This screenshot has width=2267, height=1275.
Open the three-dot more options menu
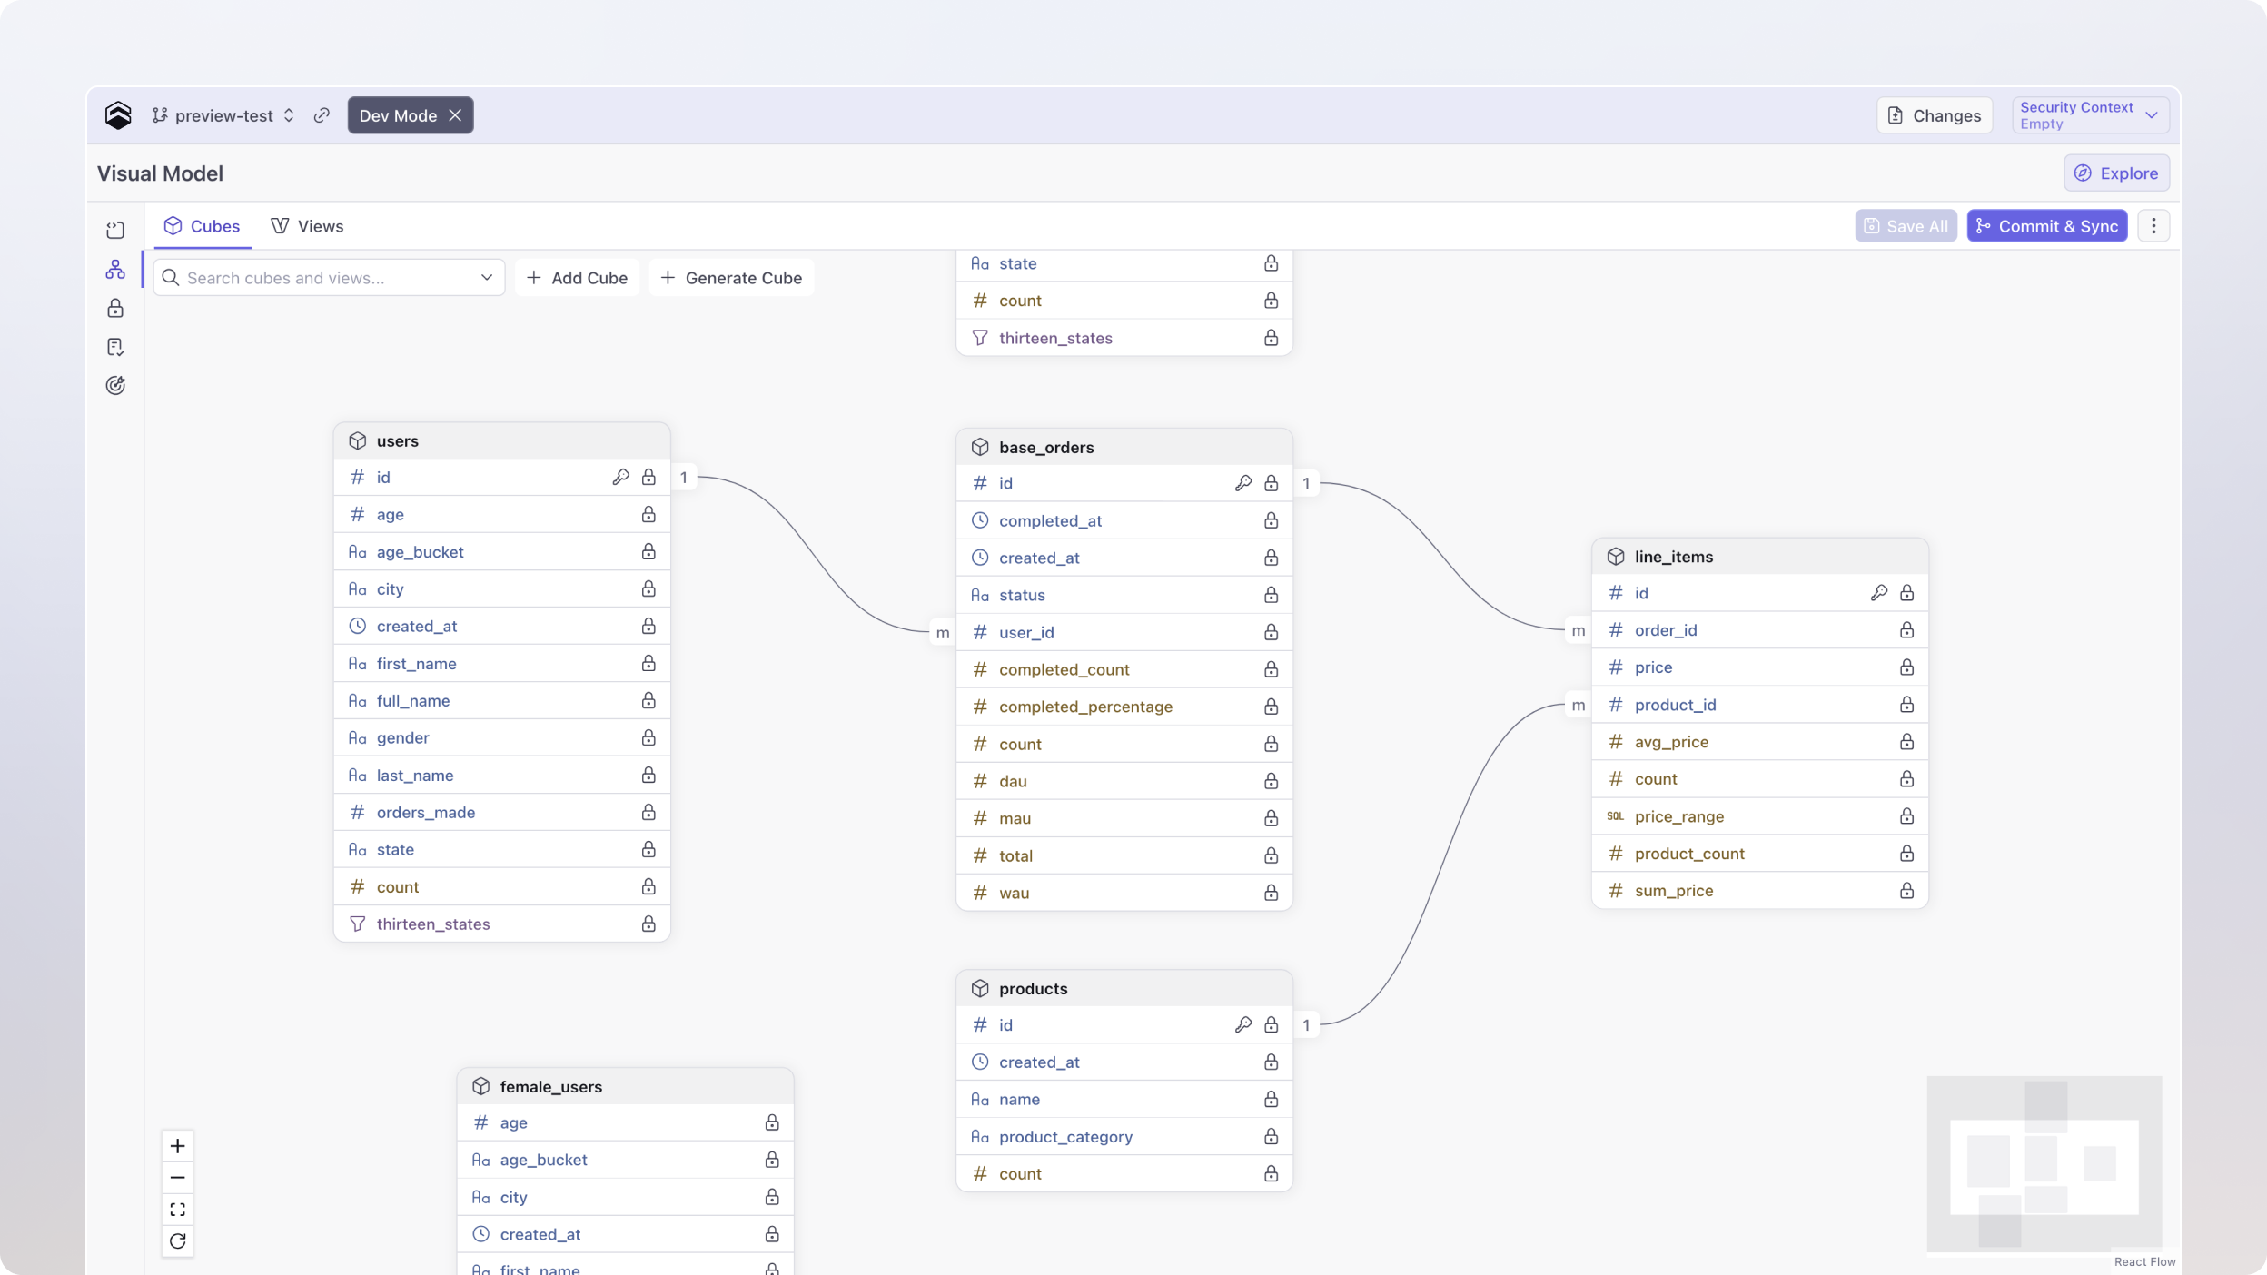click(x=2153, y=226)
